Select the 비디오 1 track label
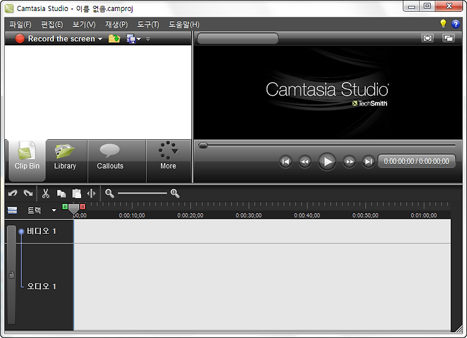 (x=42, y=231)
